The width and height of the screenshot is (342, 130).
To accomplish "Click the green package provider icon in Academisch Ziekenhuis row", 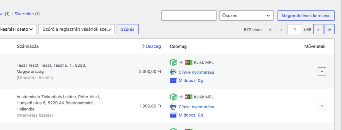I will [x=173, y=97].
